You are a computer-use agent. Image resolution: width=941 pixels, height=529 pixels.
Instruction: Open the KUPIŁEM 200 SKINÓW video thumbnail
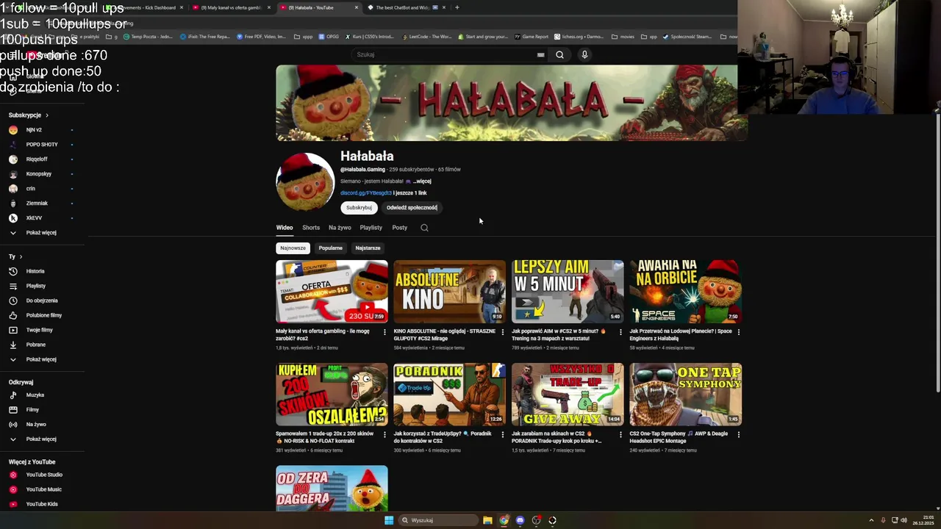332,394
